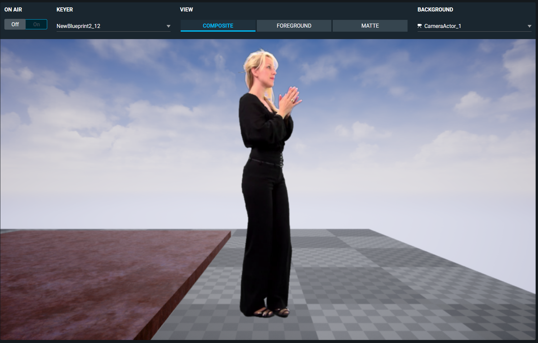538x343 pixels.
Task: Choose the CameraActor_1 background selector text
Action: click(x=443, y=26)
